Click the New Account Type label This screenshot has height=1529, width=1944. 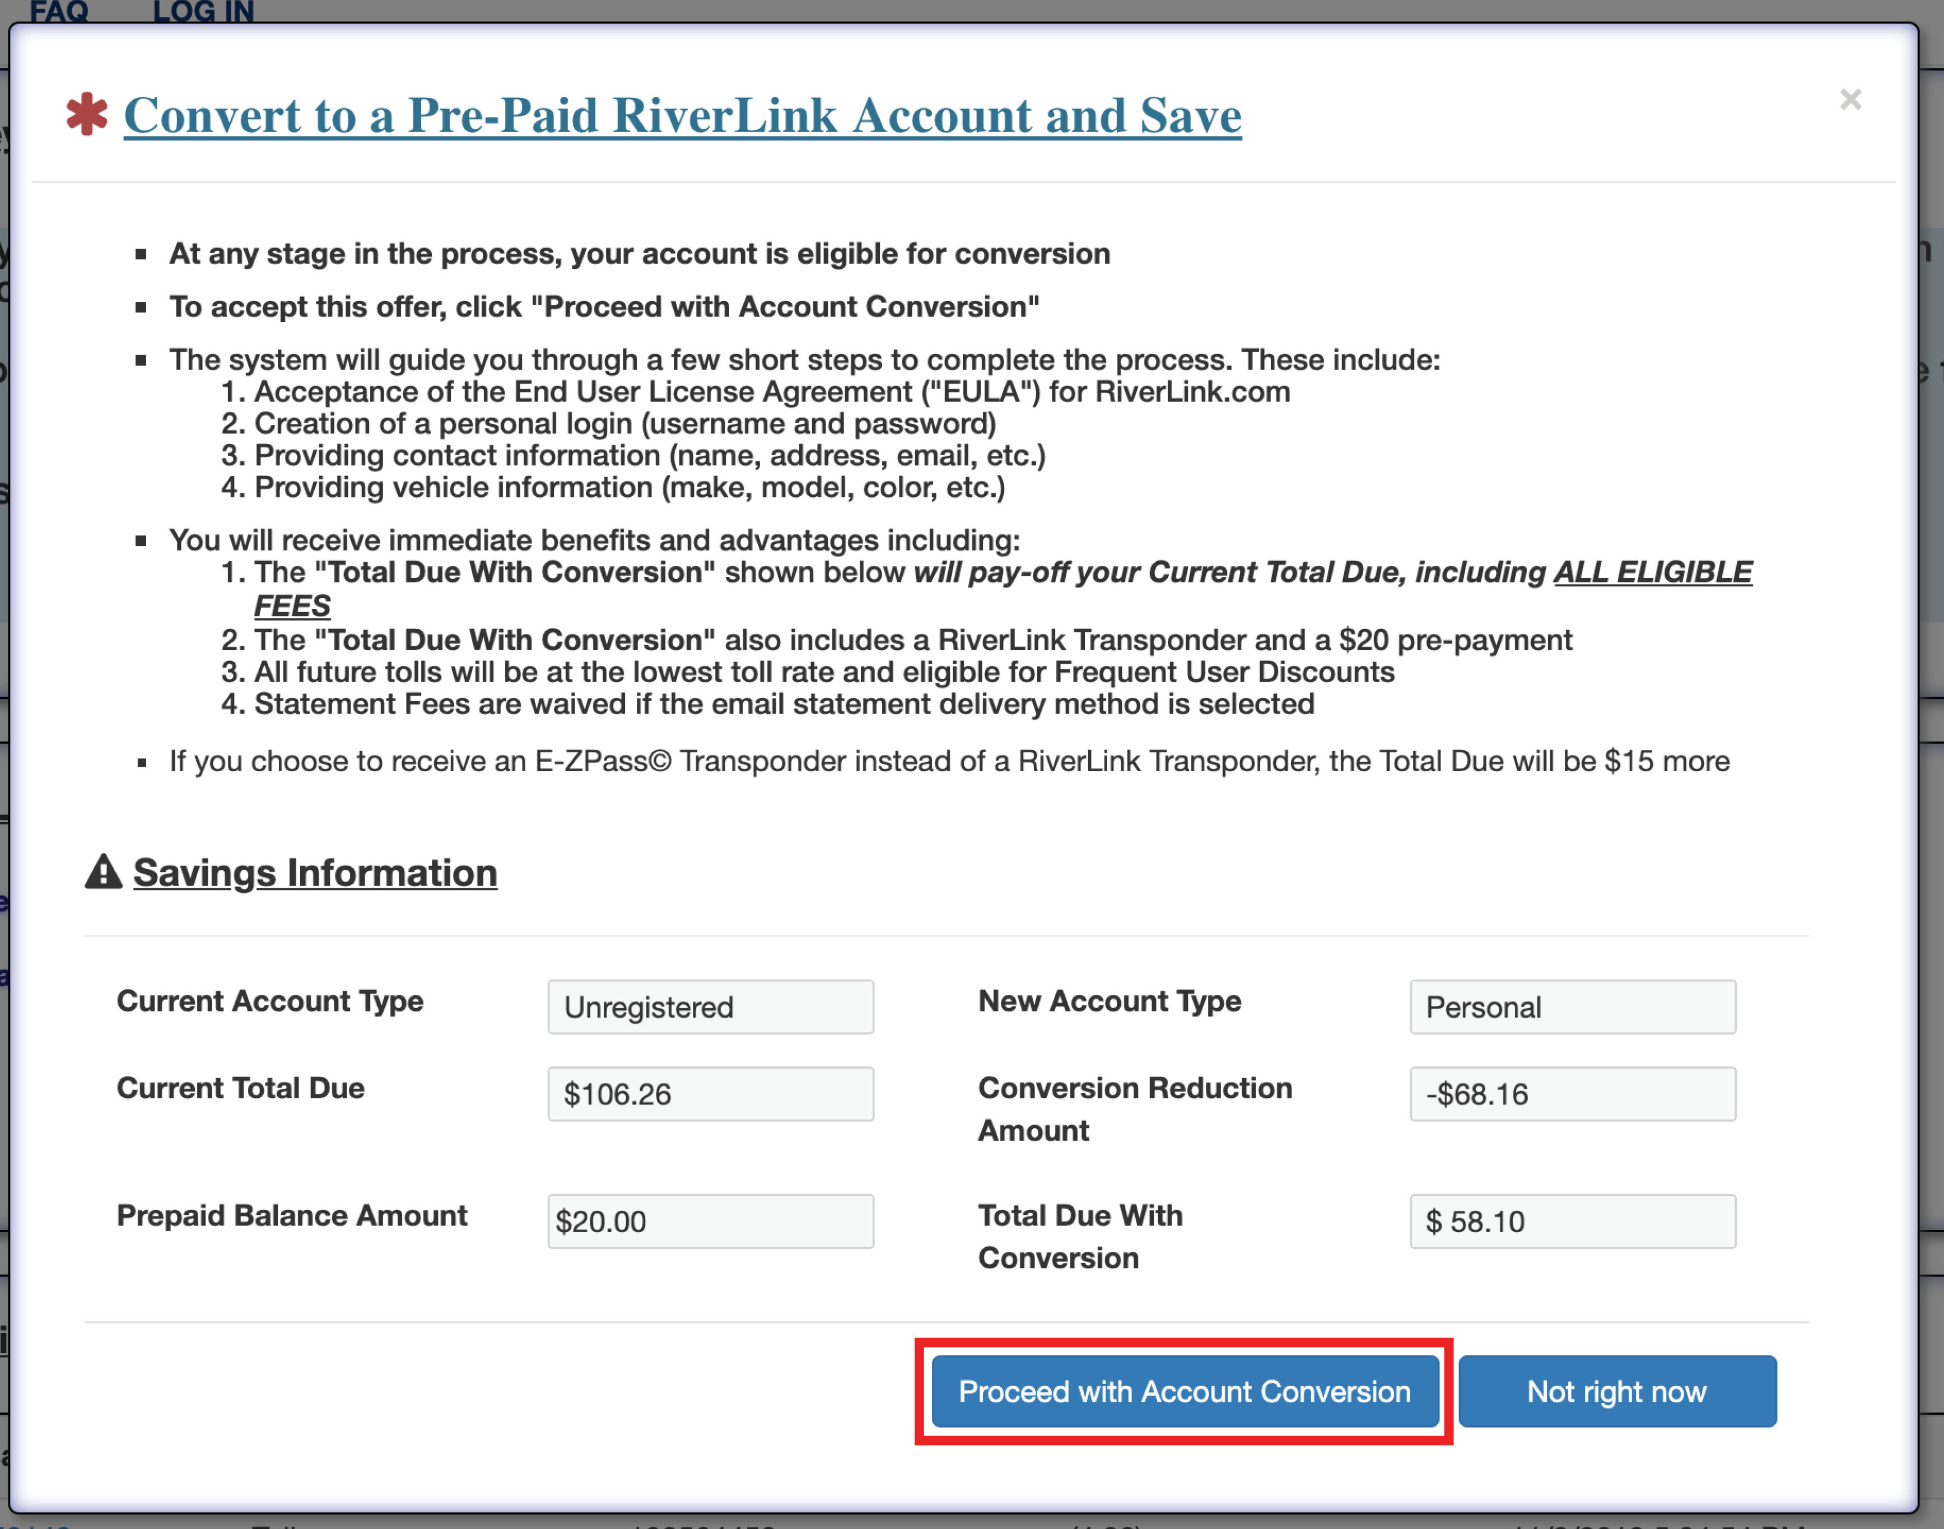coord(1110,1001)
